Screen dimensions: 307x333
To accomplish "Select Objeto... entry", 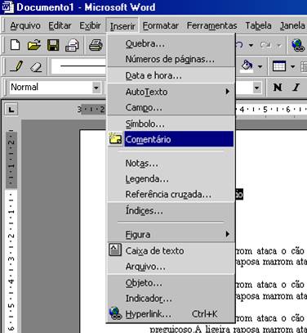I will pyautogui.click(x=171, y=282).
